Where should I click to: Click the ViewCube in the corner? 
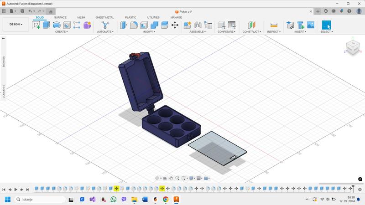tap(353, 47)
